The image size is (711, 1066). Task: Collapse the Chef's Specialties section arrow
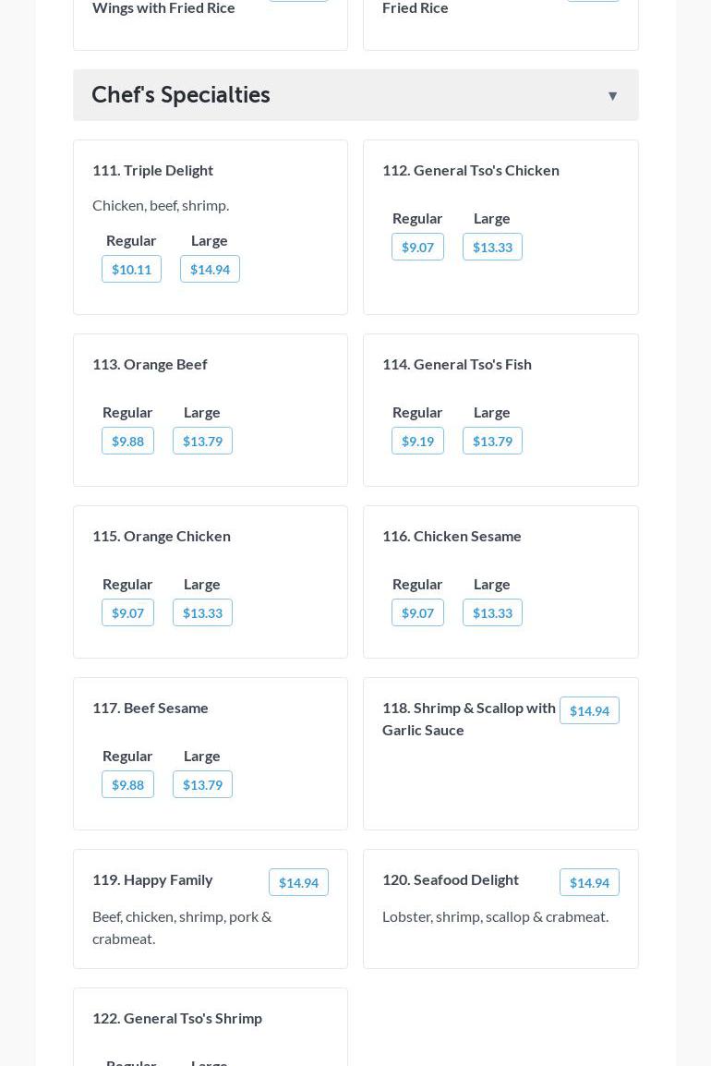tap(612, 96)
